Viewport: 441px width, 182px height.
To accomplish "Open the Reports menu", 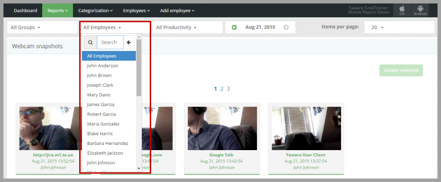I will (x=58, y=10).
